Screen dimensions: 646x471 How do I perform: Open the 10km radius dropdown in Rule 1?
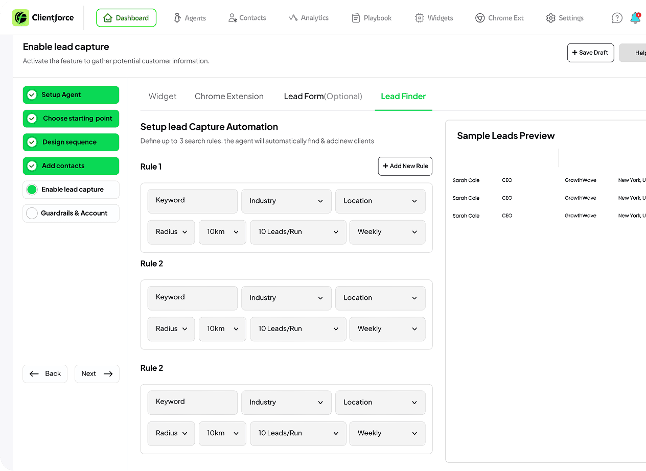pyautogui.click(x=222, y=231)
